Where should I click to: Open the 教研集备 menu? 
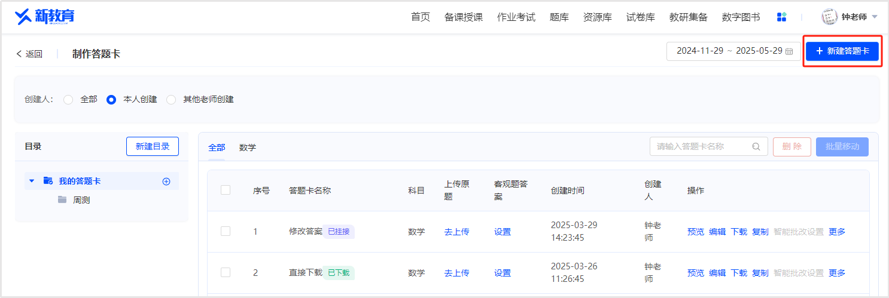689,17
